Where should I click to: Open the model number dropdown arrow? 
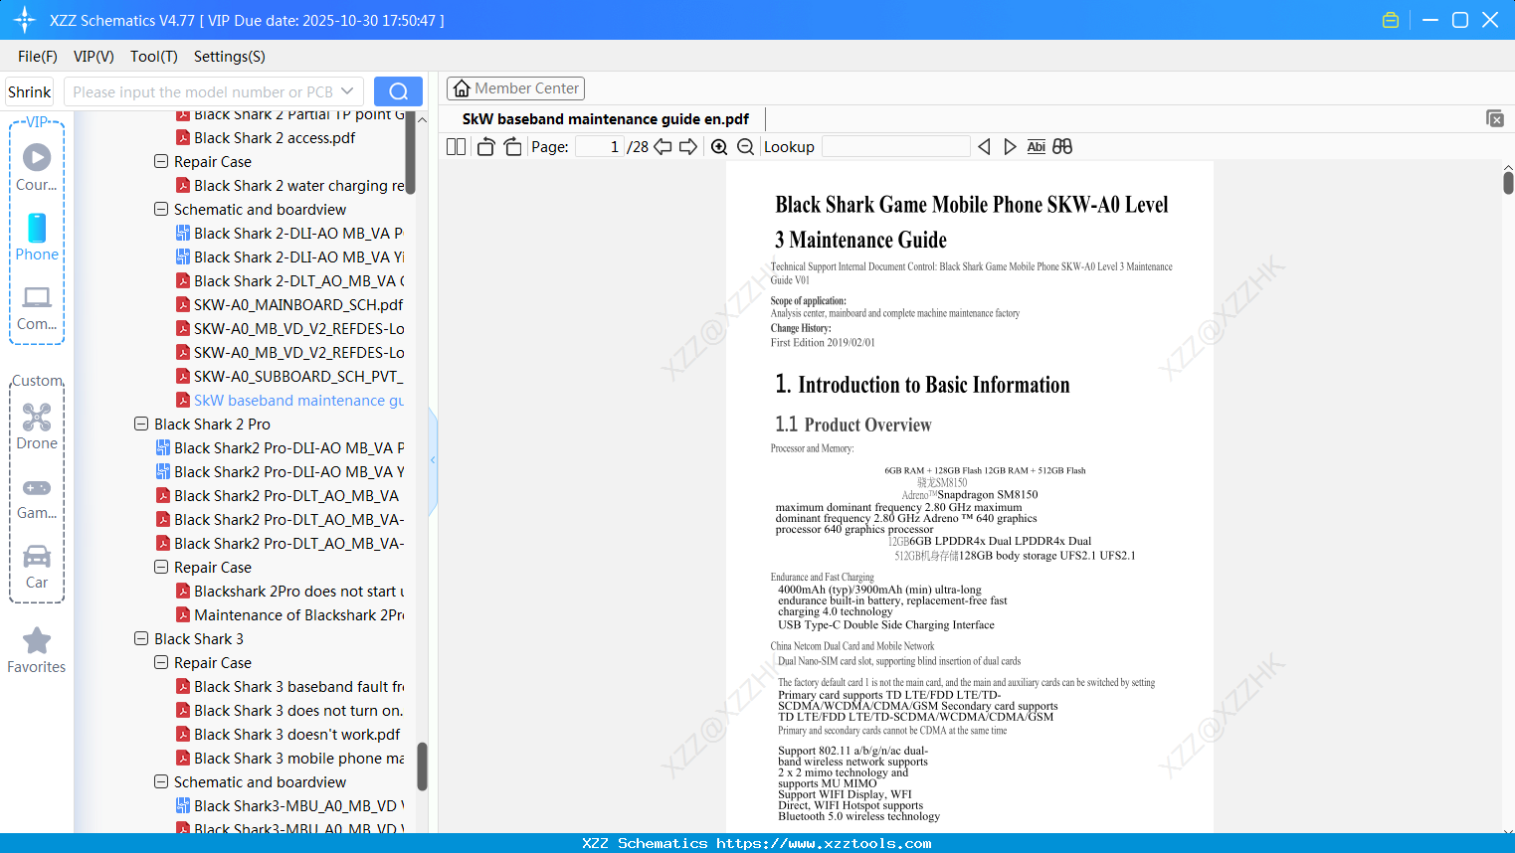(346, 90)
